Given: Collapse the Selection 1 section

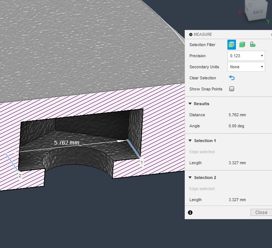Looking at the screenshot, I should (x=190, y=141).
